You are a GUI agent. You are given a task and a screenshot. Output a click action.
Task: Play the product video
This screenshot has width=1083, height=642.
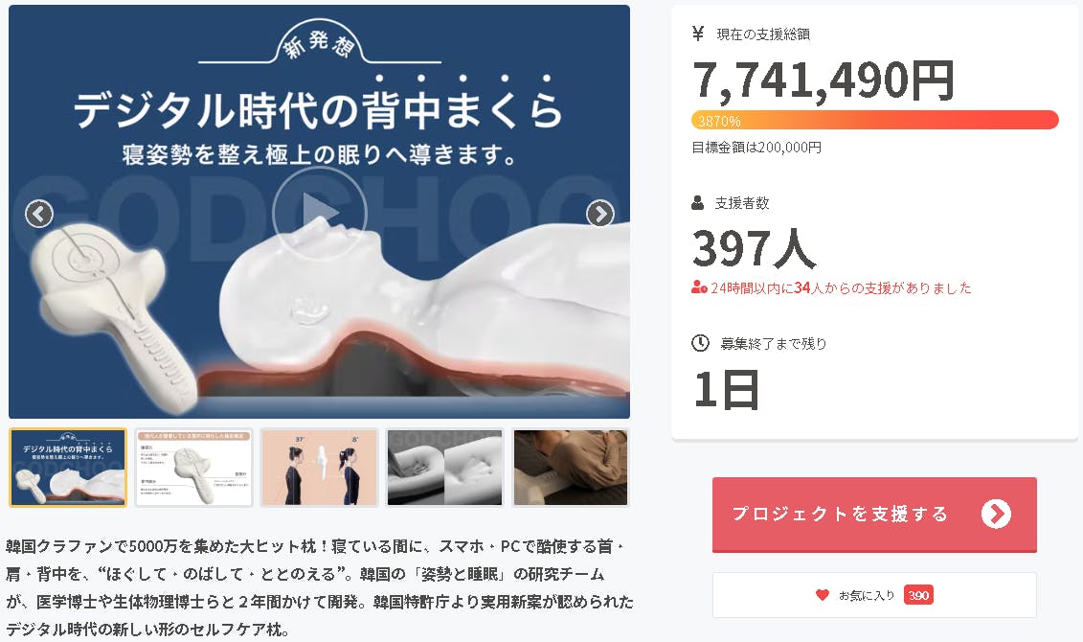point(319,213)
